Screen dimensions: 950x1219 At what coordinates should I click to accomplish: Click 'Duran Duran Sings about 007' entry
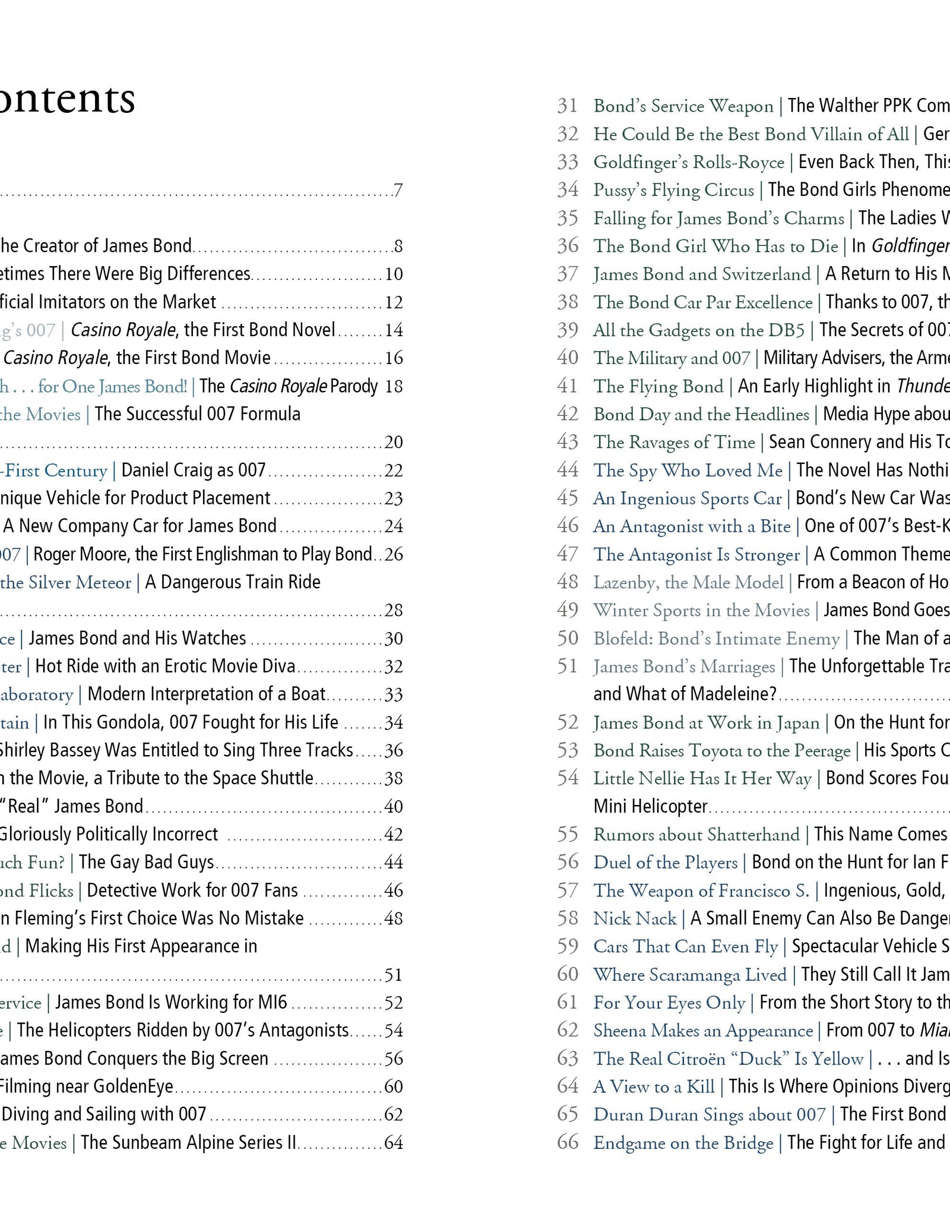coord(709,1115)
